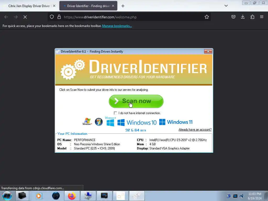Open Firefox hamburger application menu

(262, 17)
